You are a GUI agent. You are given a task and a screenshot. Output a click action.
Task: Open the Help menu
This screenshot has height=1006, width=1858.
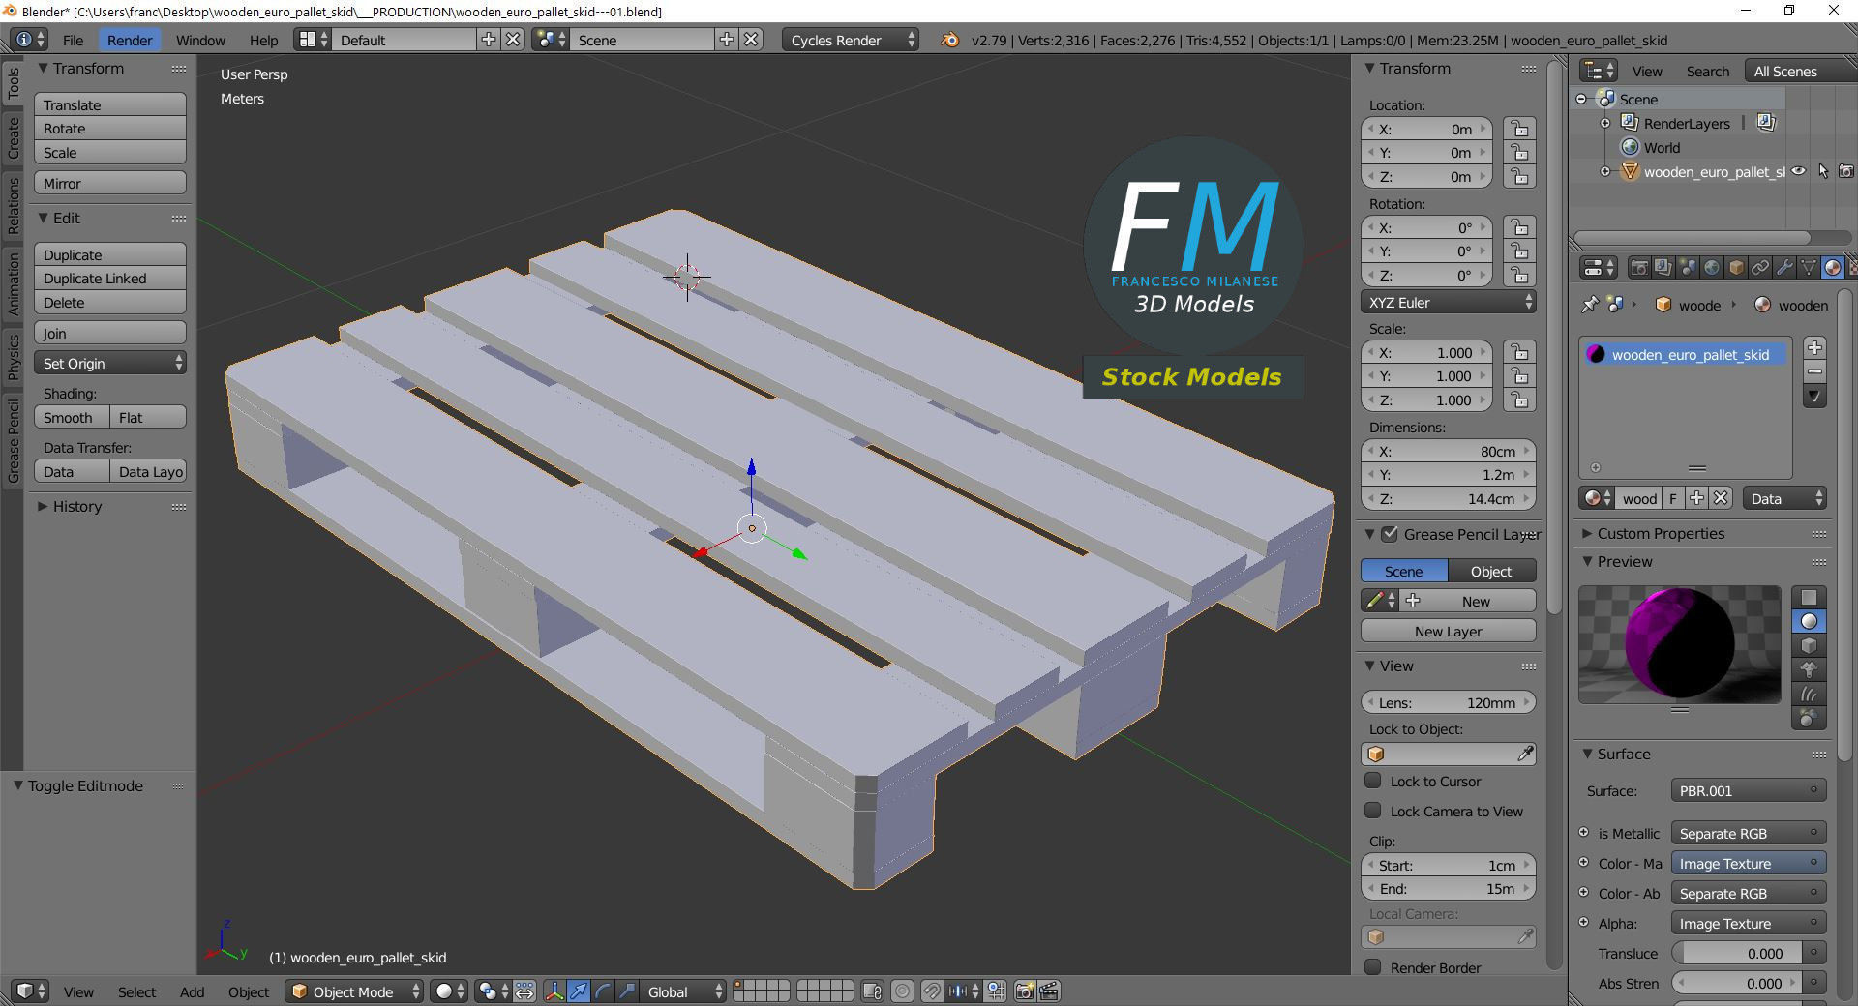(263, 40)
